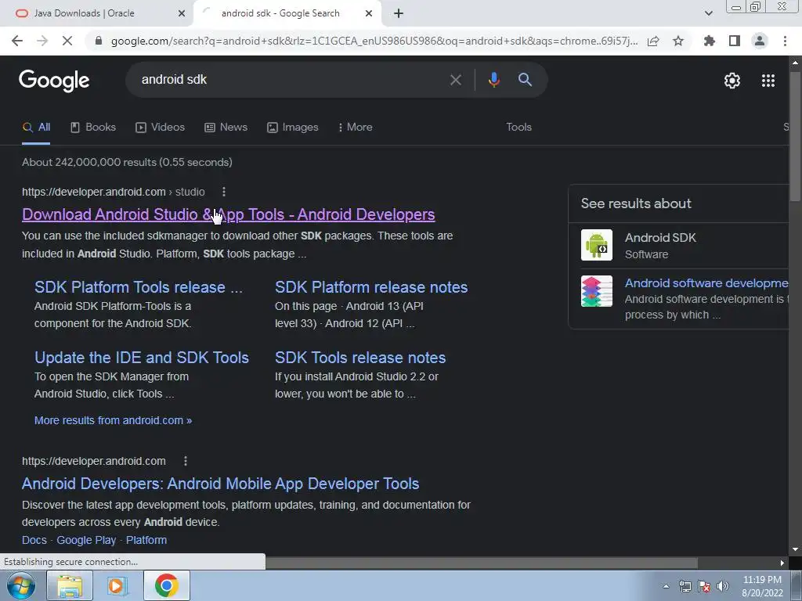The height and width of the screenshot is (601, 802).
Task: Click the browser forward arrow
Action: pyautogui.click(x=42, y=41)
